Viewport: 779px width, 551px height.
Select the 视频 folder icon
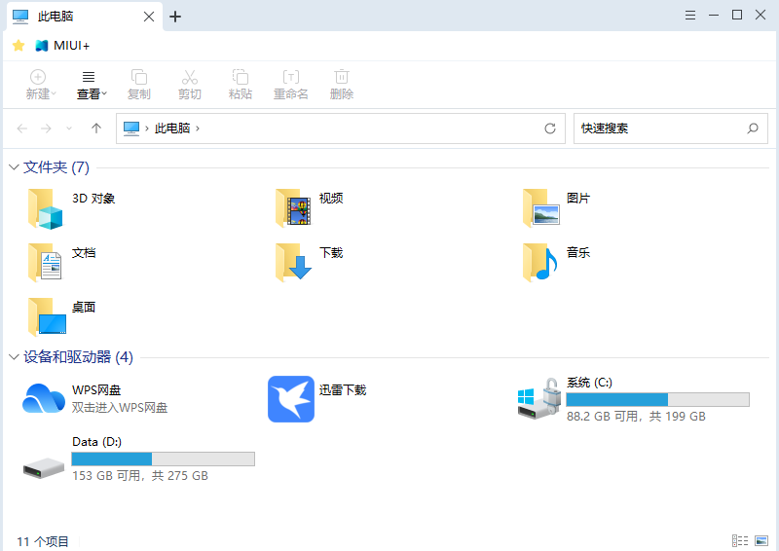click(x=293, y=208)
